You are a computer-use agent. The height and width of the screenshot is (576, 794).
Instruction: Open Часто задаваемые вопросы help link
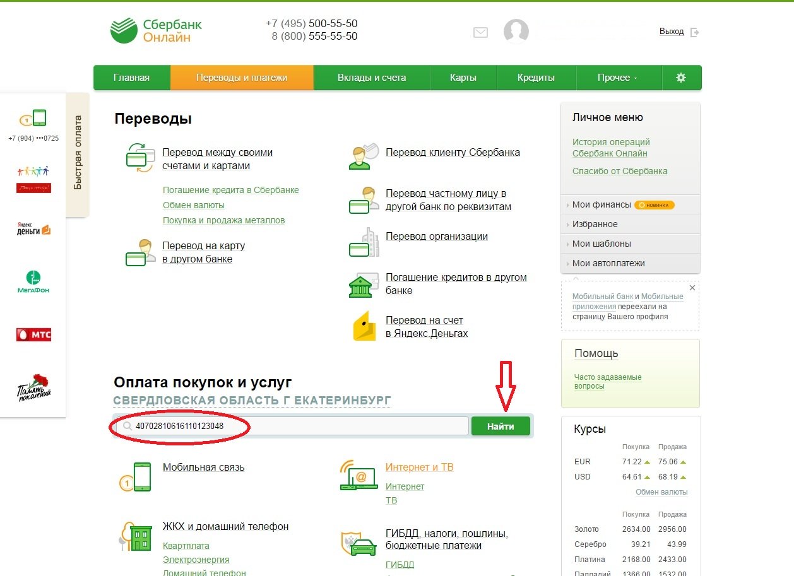click(x=608, y=382)
